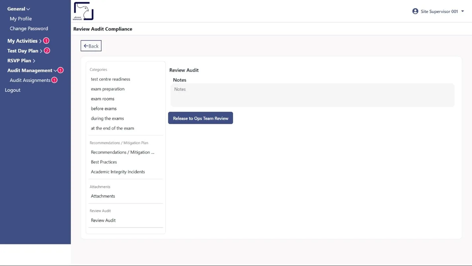
Task: Open My Profile page
Action: 21,19
